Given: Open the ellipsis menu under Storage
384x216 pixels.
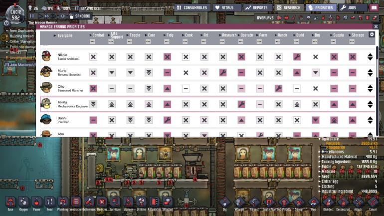Looking at the screenshot, I should [x=352, y=41].
